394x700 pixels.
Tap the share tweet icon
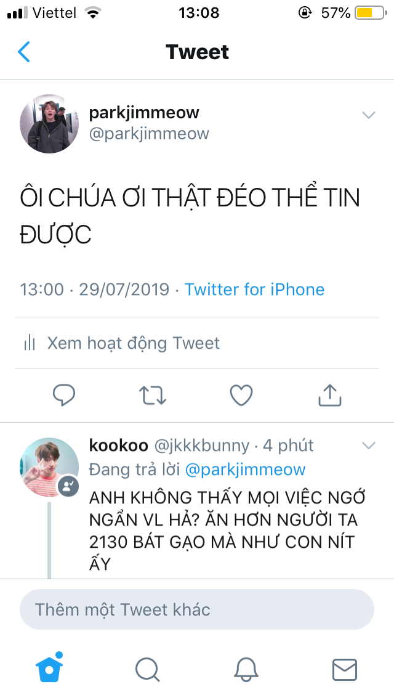(x=329, y=395)
